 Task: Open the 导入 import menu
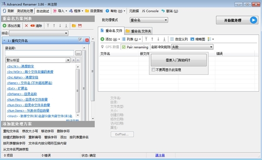[x=60, y=11]
